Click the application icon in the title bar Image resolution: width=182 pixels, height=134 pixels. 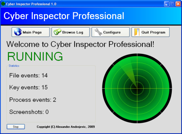[x=3, y=4]
